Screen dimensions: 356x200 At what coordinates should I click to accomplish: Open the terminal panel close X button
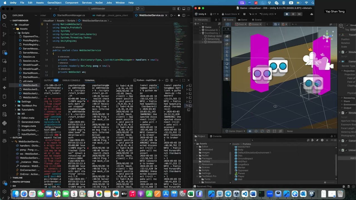tap(188, 80)
